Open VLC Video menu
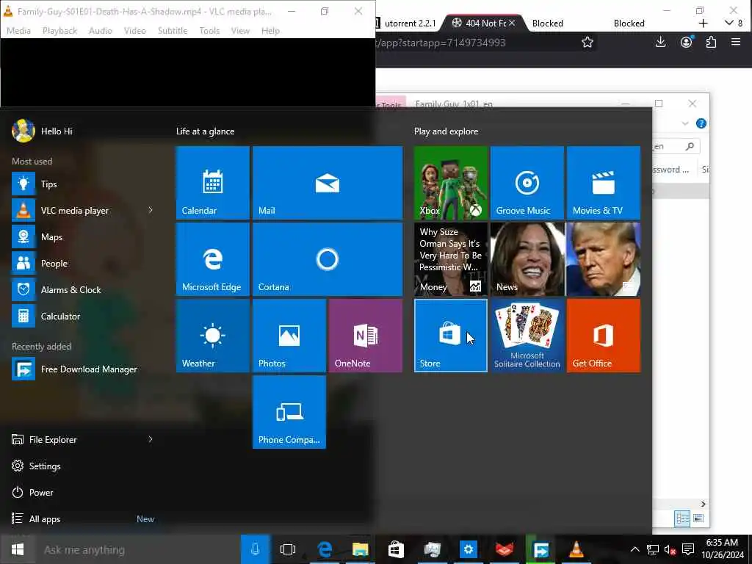The height and width of the screenshot is (564, 752). (x=135, y=31)
